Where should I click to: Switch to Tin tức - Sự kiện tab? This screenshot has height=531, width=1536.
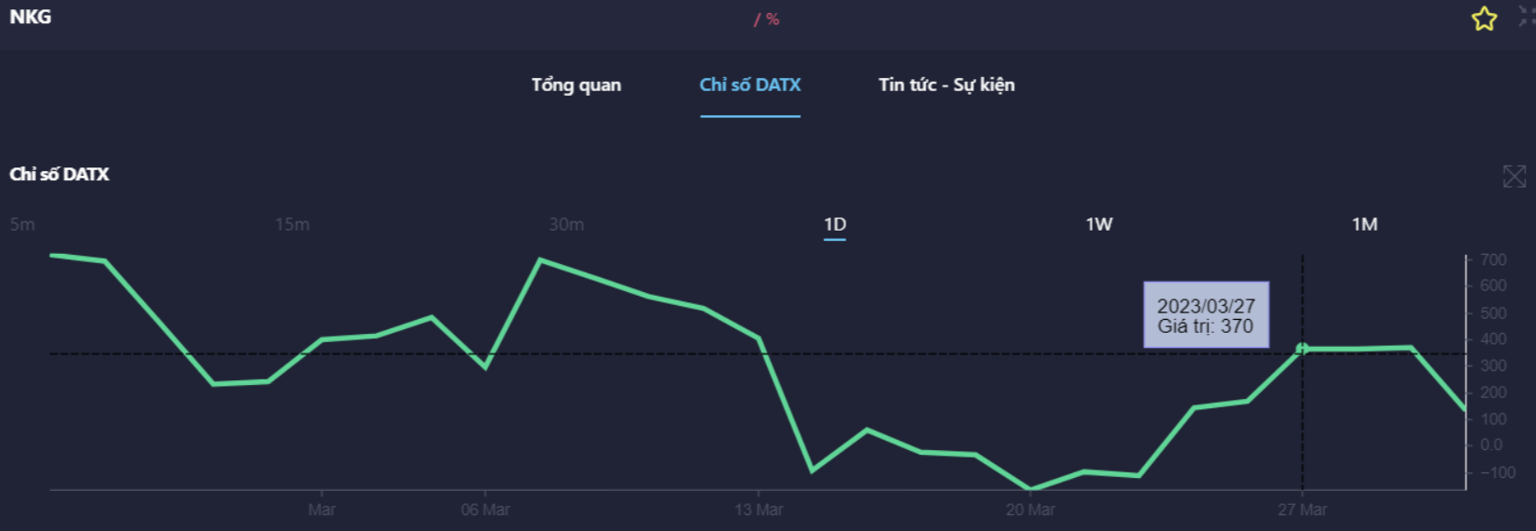pos(946,85)
